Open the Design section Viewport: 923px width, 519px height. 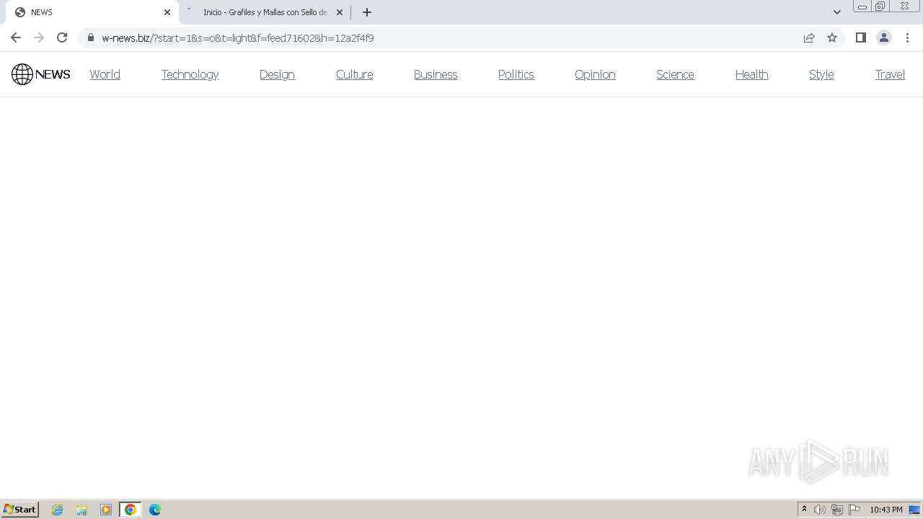point(277,74)
